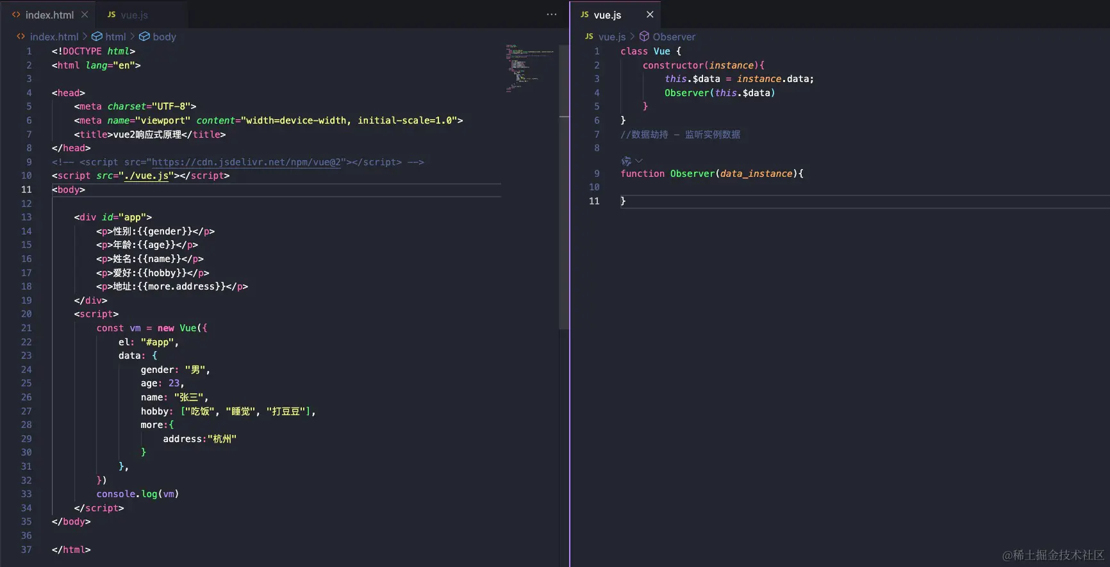The image size is (1110, 567).
Task: Click the 'lang="en"' attribute text
Action: [110, 65]
